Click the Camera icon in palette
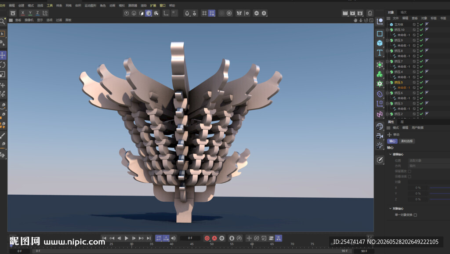Screen dimensions: 450x254 tap(380, 136)
